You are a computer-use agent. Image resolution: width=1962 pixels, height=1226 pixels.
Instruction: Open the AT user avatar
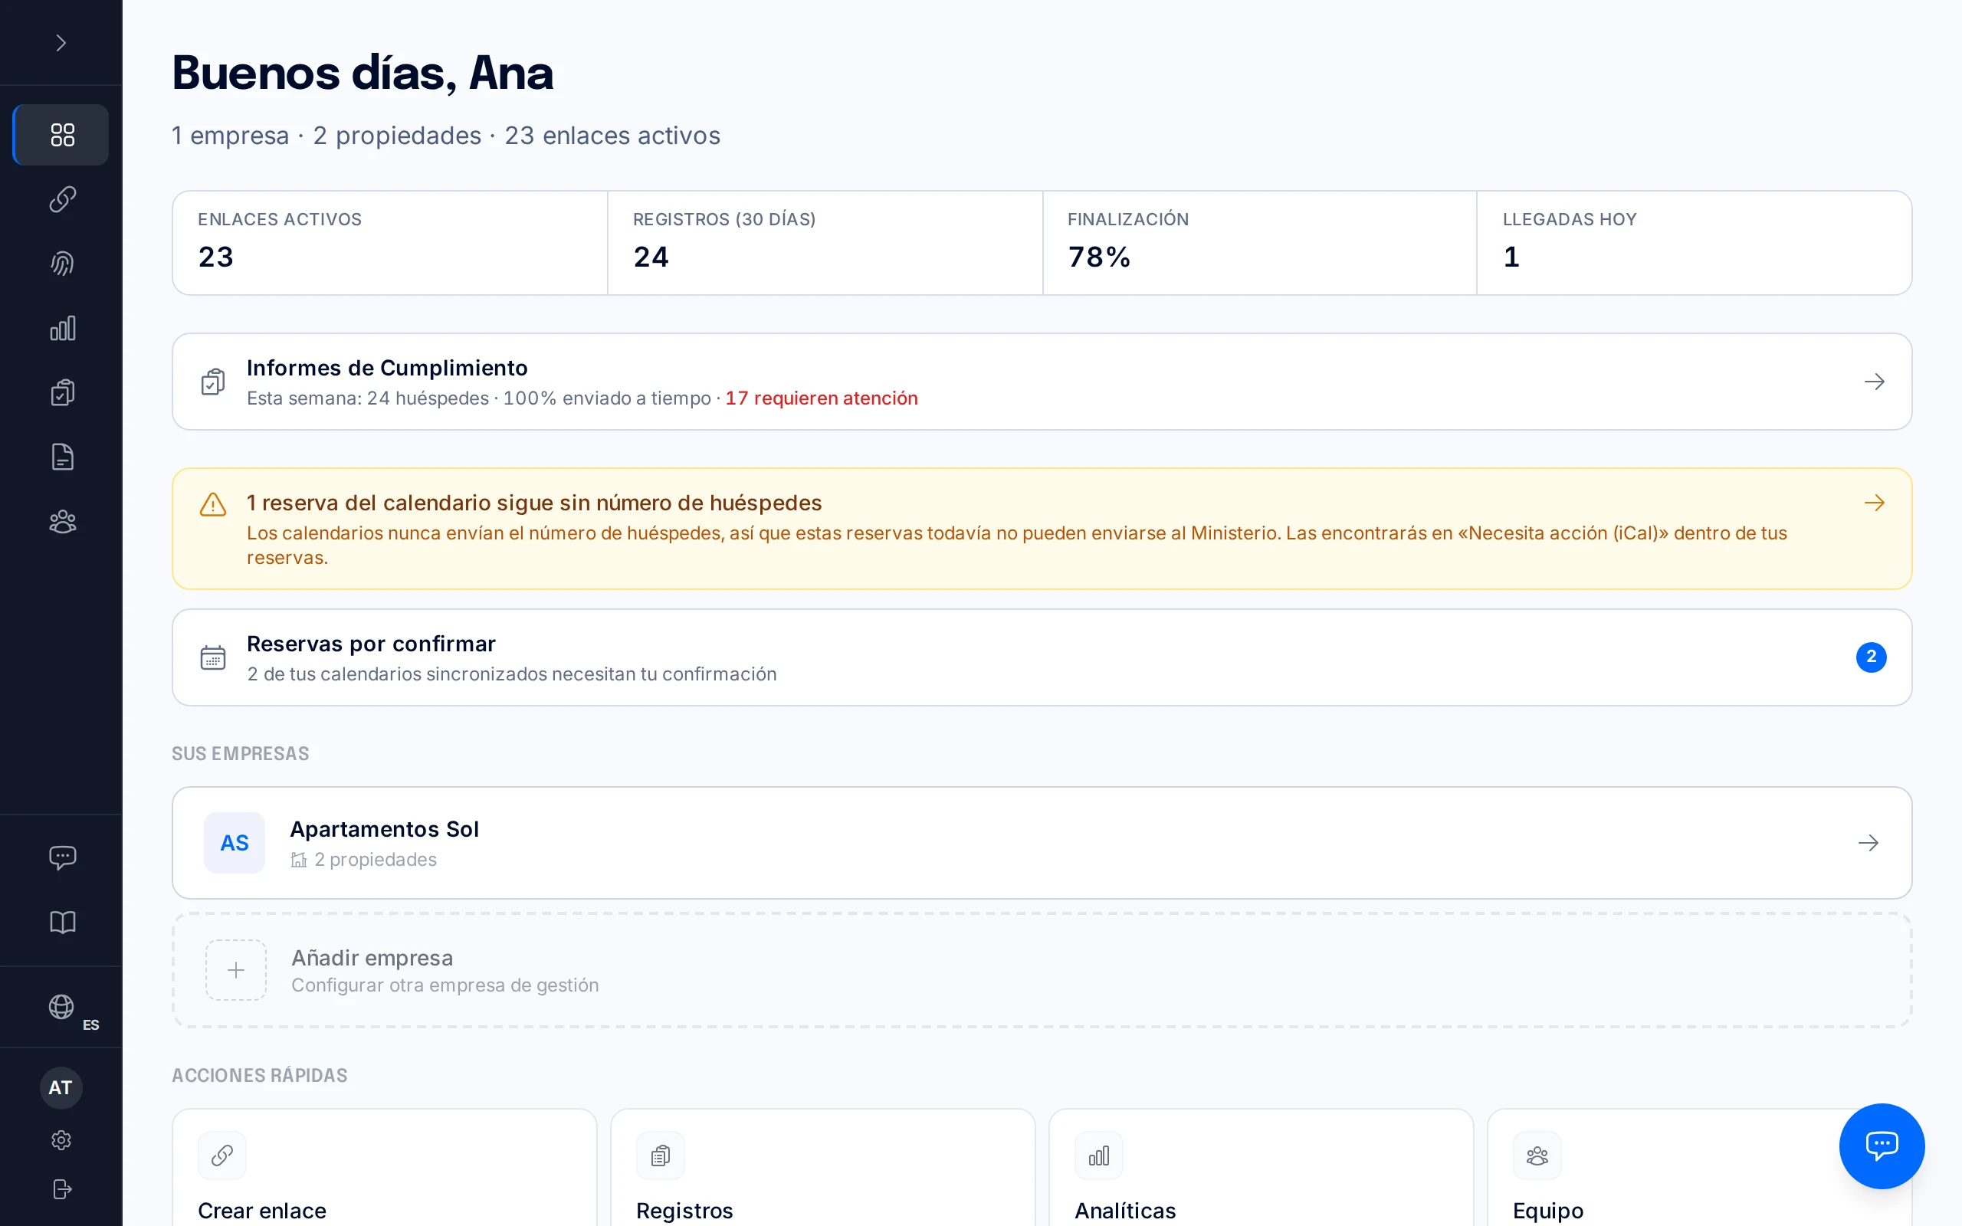point(61,1087)
